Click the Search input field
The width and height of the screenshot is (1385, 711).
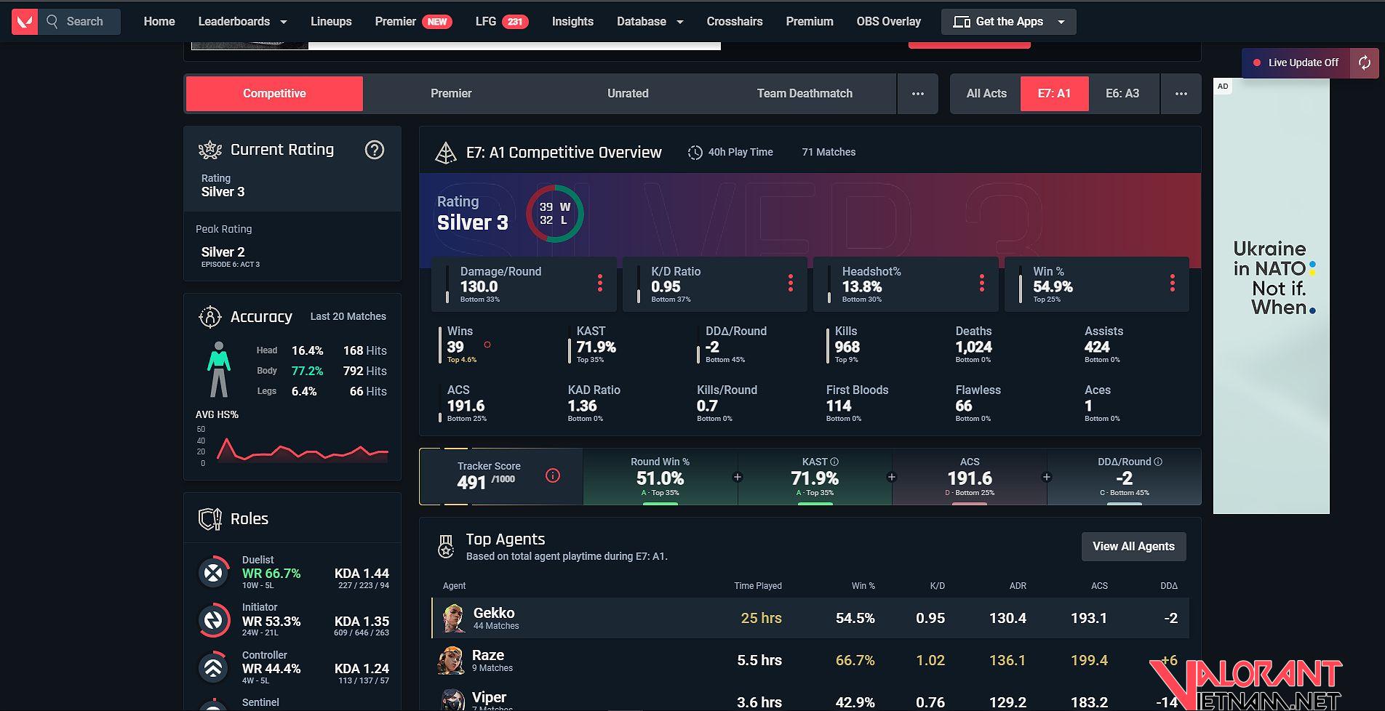click(x=79, y=22)
